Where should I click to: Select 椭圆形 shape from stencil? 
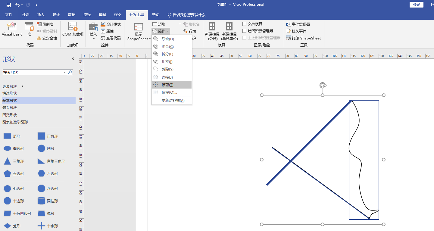[x=14, y=148]
